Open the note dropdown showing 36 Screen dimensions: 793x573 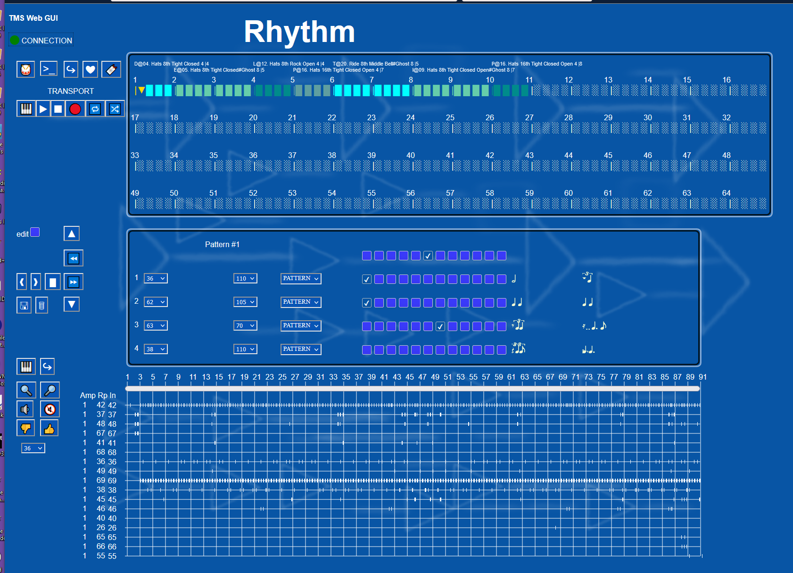pos(156,278)
